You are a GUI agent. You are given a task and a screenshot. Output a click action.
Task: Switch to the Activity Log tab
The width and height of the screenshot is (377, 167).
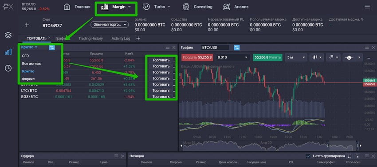[121, 38]
